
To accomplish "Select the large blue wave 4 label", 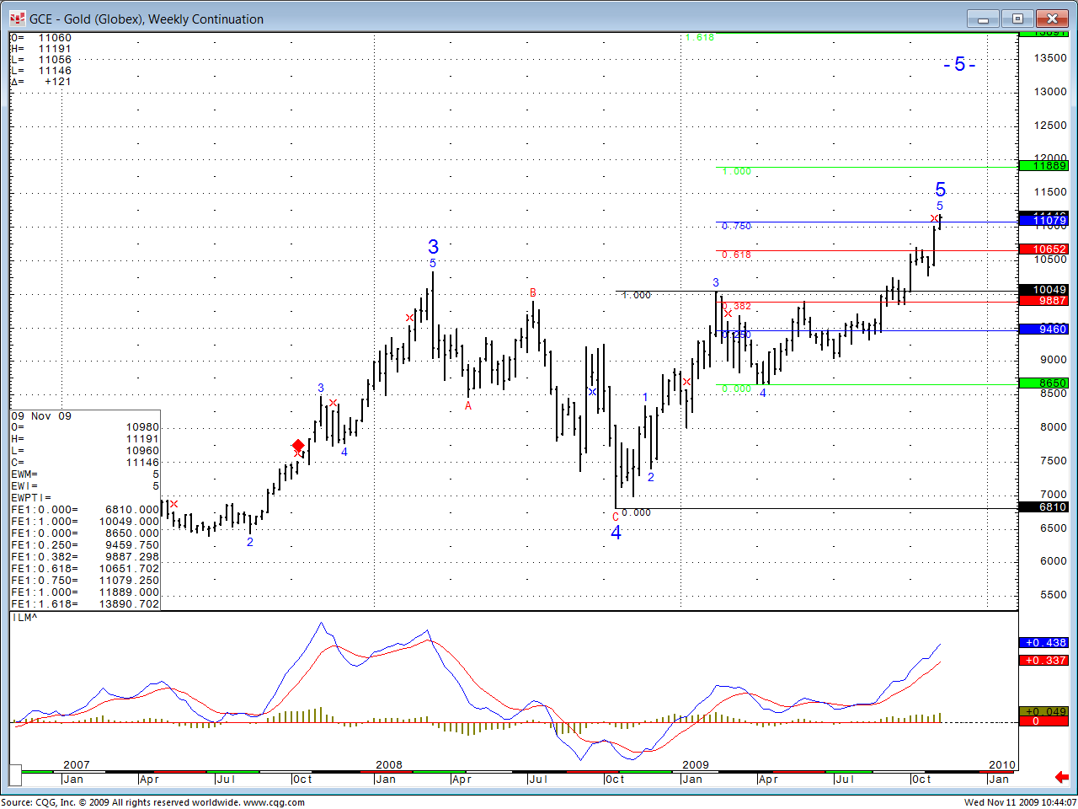I will 616,533.
